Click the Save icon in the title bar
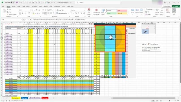This screenshot has width=181, height=102. [17, 3]
